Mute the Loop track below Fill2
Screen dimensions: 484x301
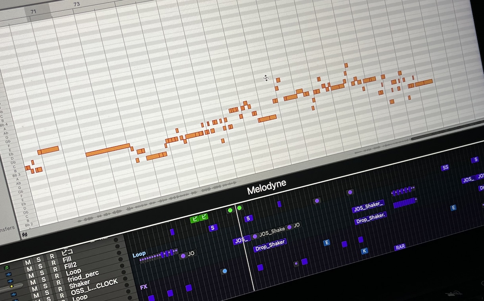click(x=33, y=282)
